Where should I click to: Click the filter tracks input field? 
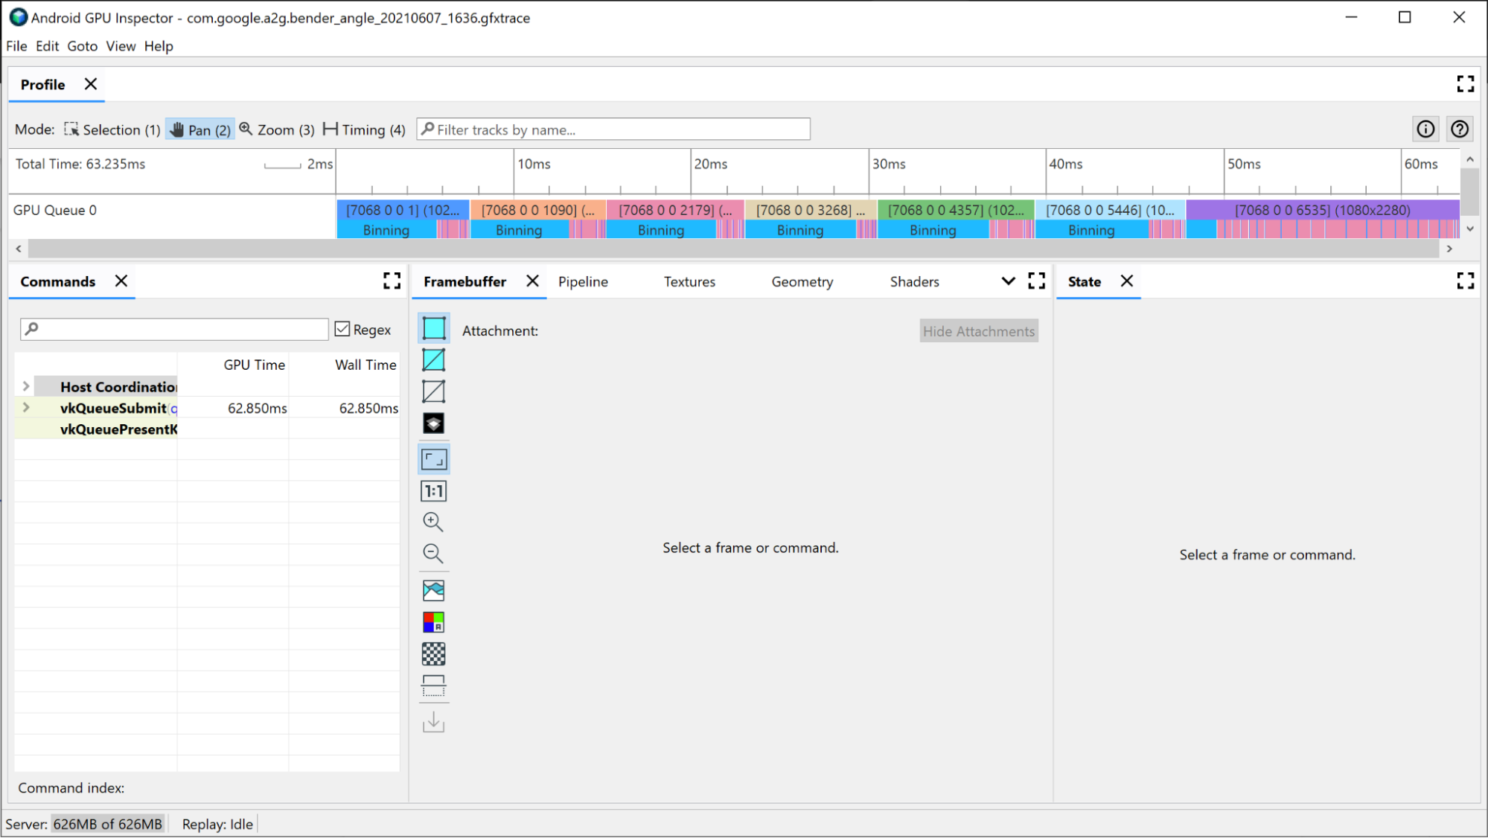(614, 129)
